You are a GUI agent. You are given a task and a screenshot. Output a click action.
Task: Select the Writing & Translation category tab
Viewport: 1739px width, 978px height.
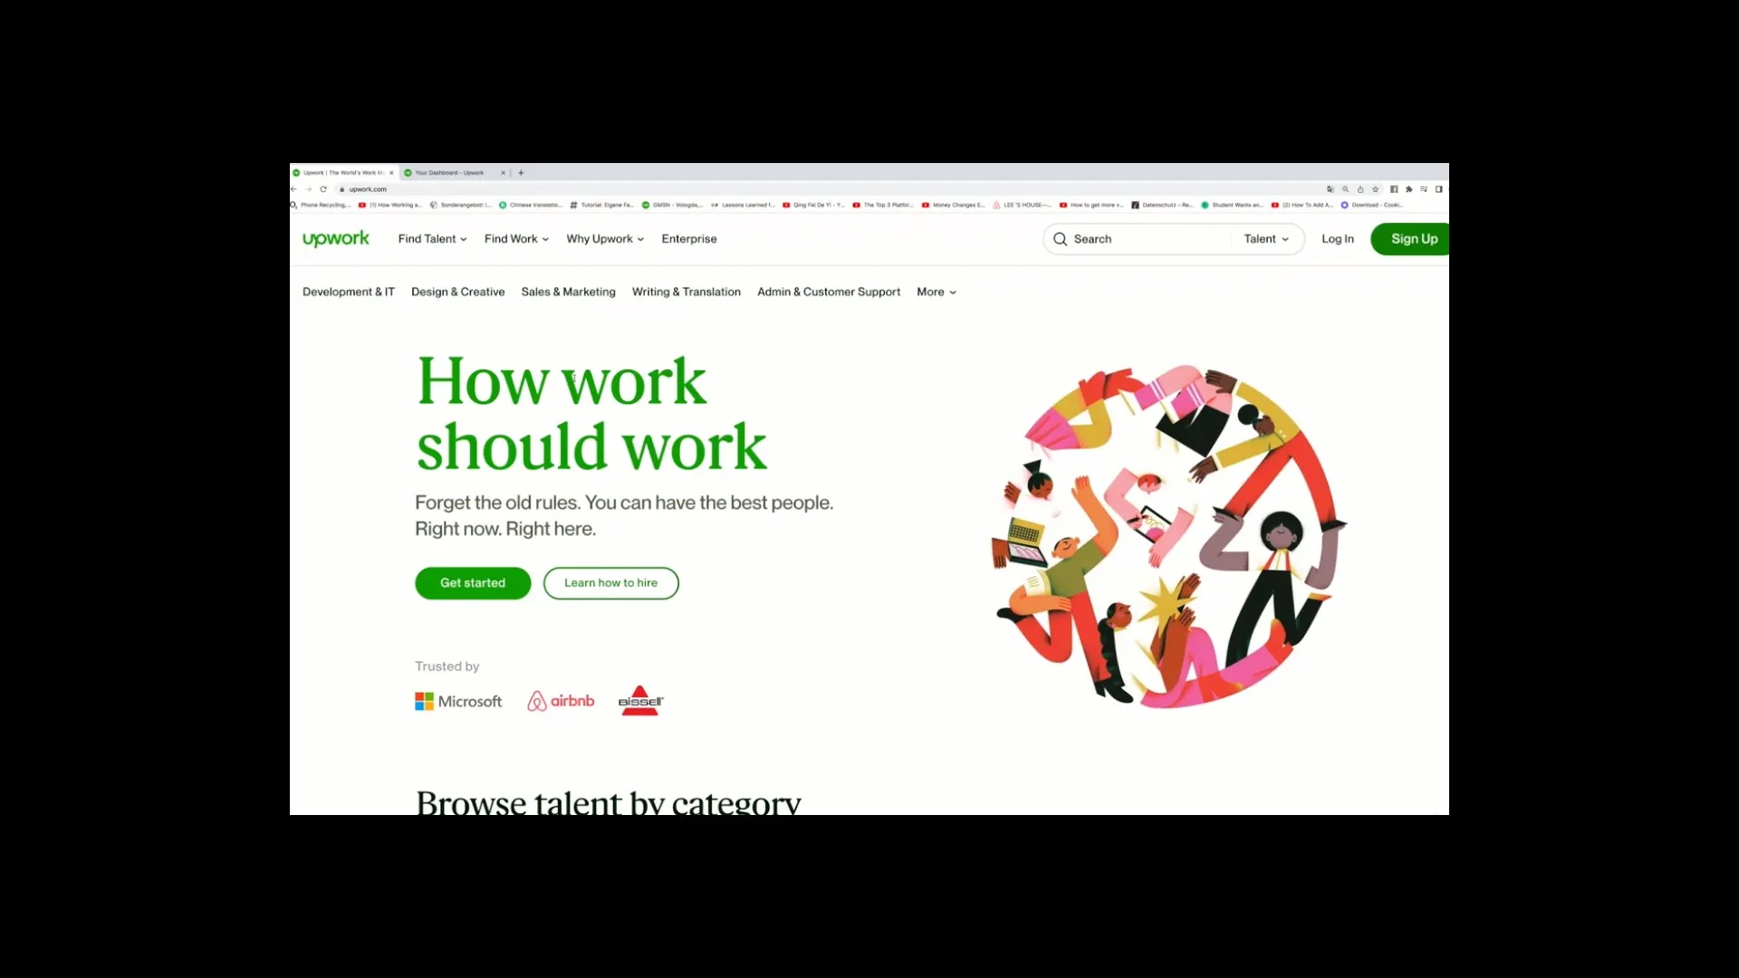click(686, 292)
